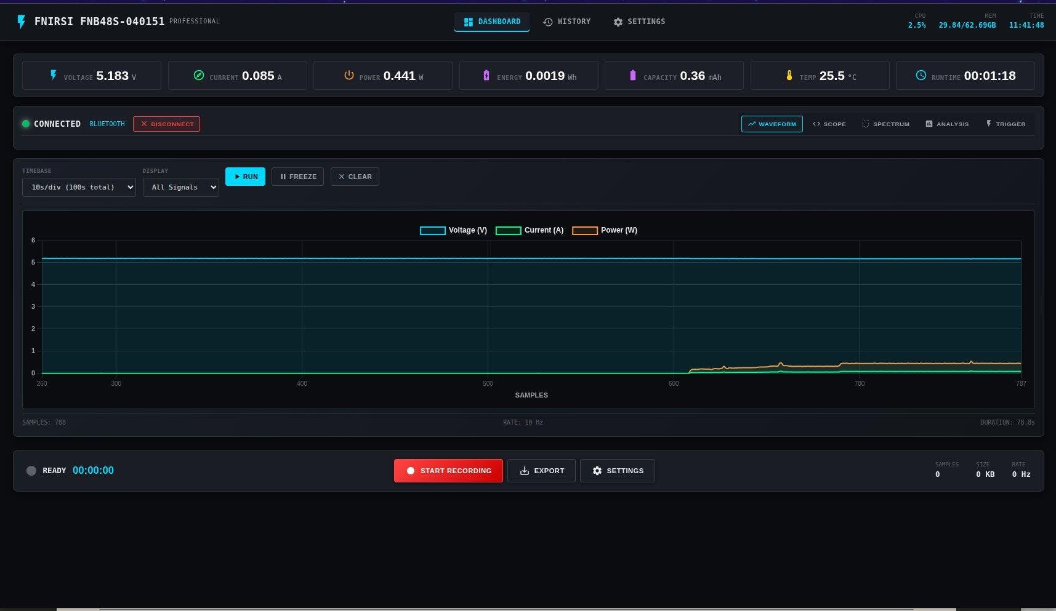This screenshot has width=1056, height=611.
Task: Click the lightning bolt app logo
Action: (22, 22)
